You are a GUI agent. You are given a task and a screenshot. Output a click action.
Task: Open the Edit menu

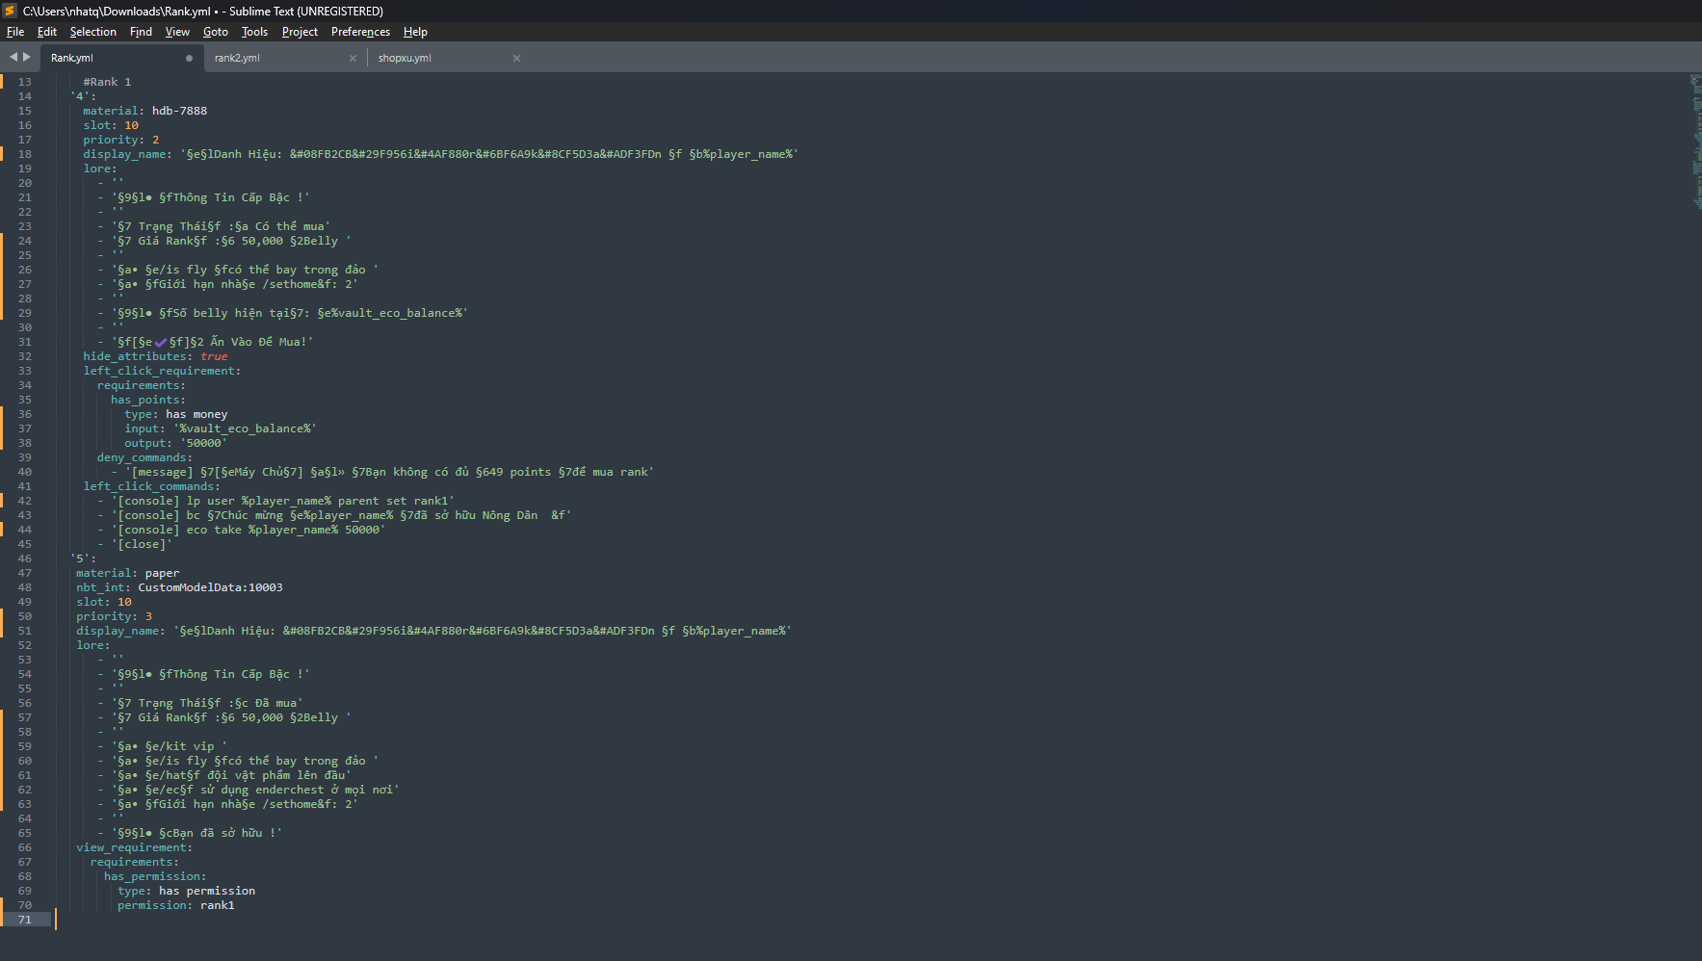point(47,32)
